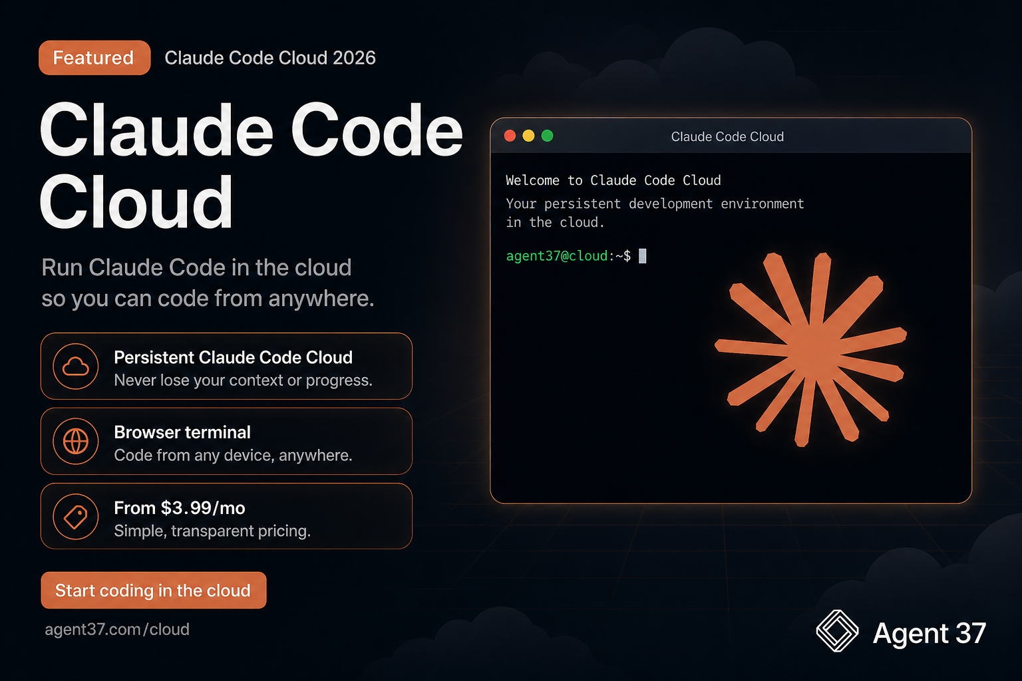Screen dimensions: 1022x681
Task: Click the terminal title bar text
Action: [x=727, y=136]
